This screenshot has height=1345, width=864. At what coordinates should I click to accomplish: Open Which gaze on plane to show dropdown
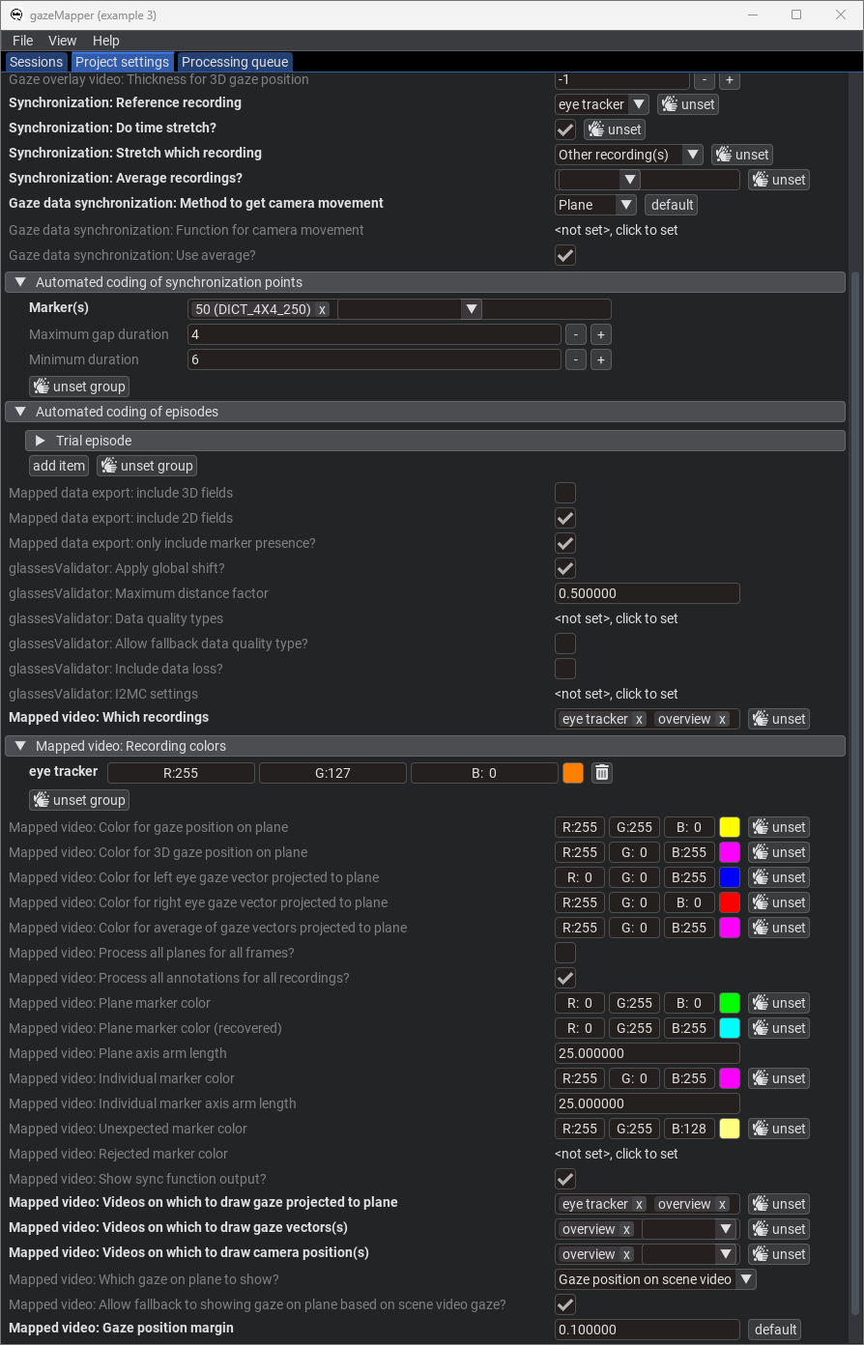pos(655,1279)
